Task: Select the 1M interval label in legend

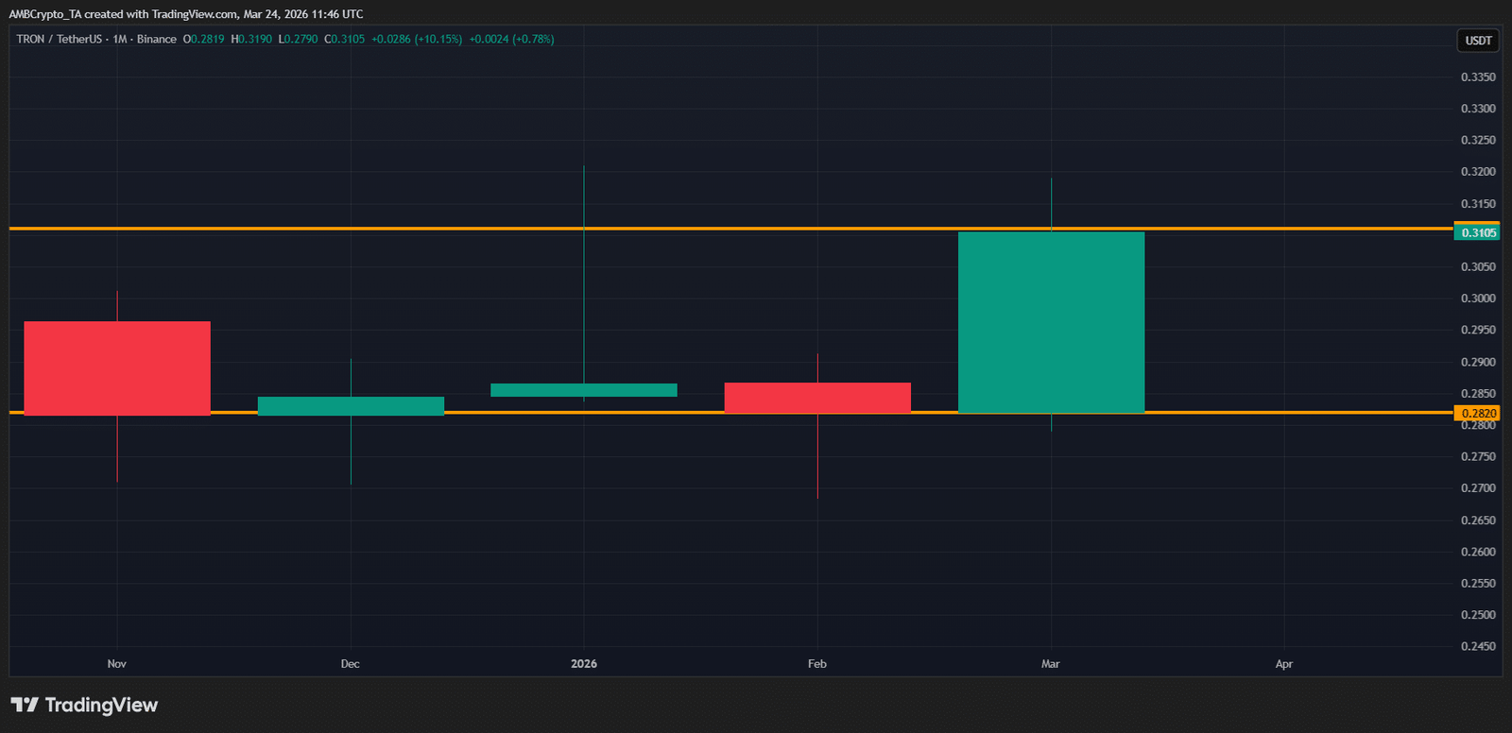Action: pyautogui.click(x=120, y=39)
